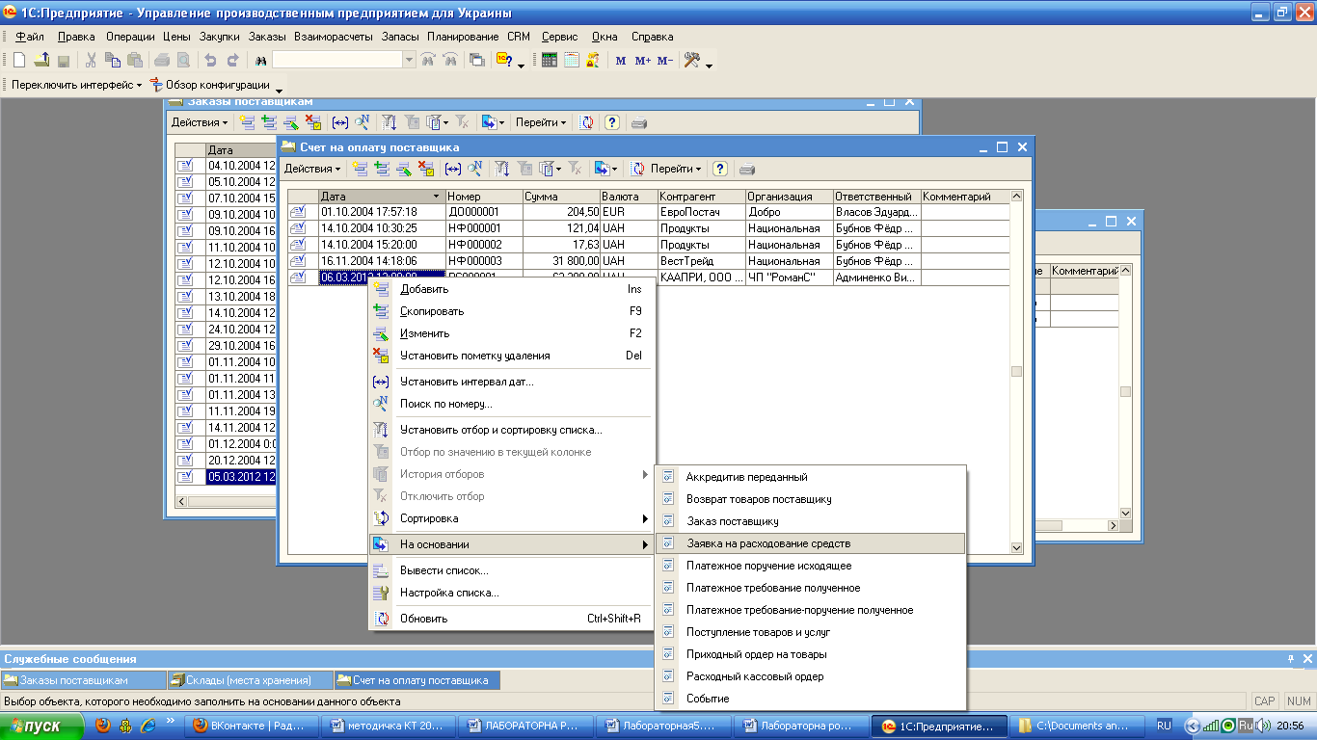Select Расходный кассовый ордер
Image resolution: width=1317 pixels, height=740 pixels.
click(x=810, y=676)
